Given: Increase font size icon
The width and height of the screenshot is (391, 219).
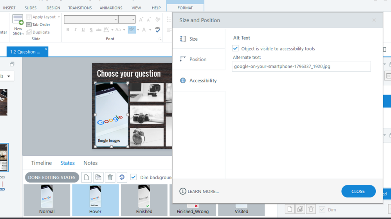Looking at the screenshot, I should click(141, 20).
